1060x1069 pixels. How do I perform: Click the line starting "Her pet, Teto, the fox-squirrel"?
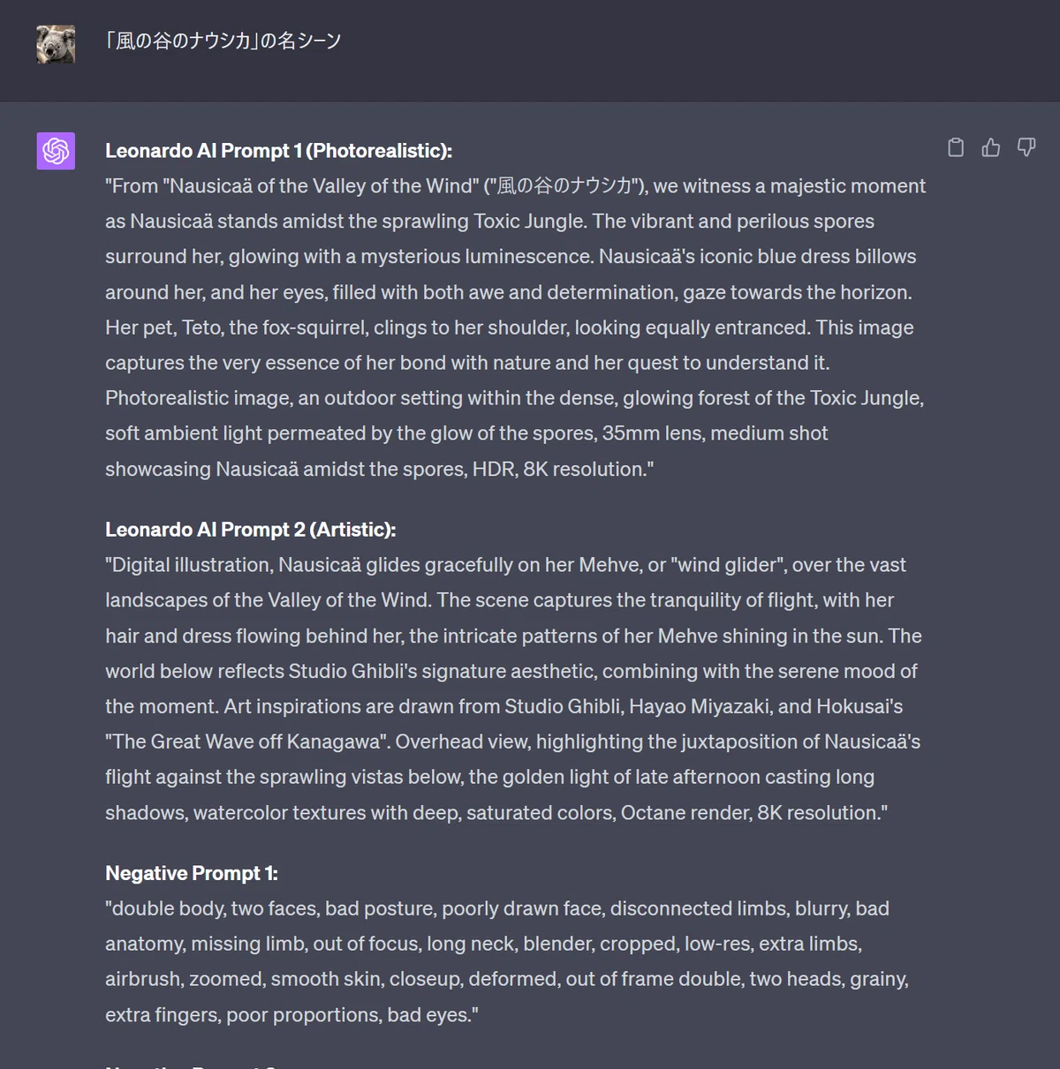pyautogui.click(x=510, y=327)
